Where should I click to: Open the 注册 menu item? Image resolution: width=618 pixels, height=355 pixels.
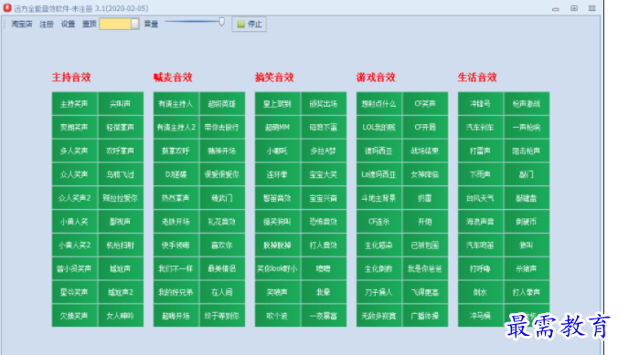[46, 24]
